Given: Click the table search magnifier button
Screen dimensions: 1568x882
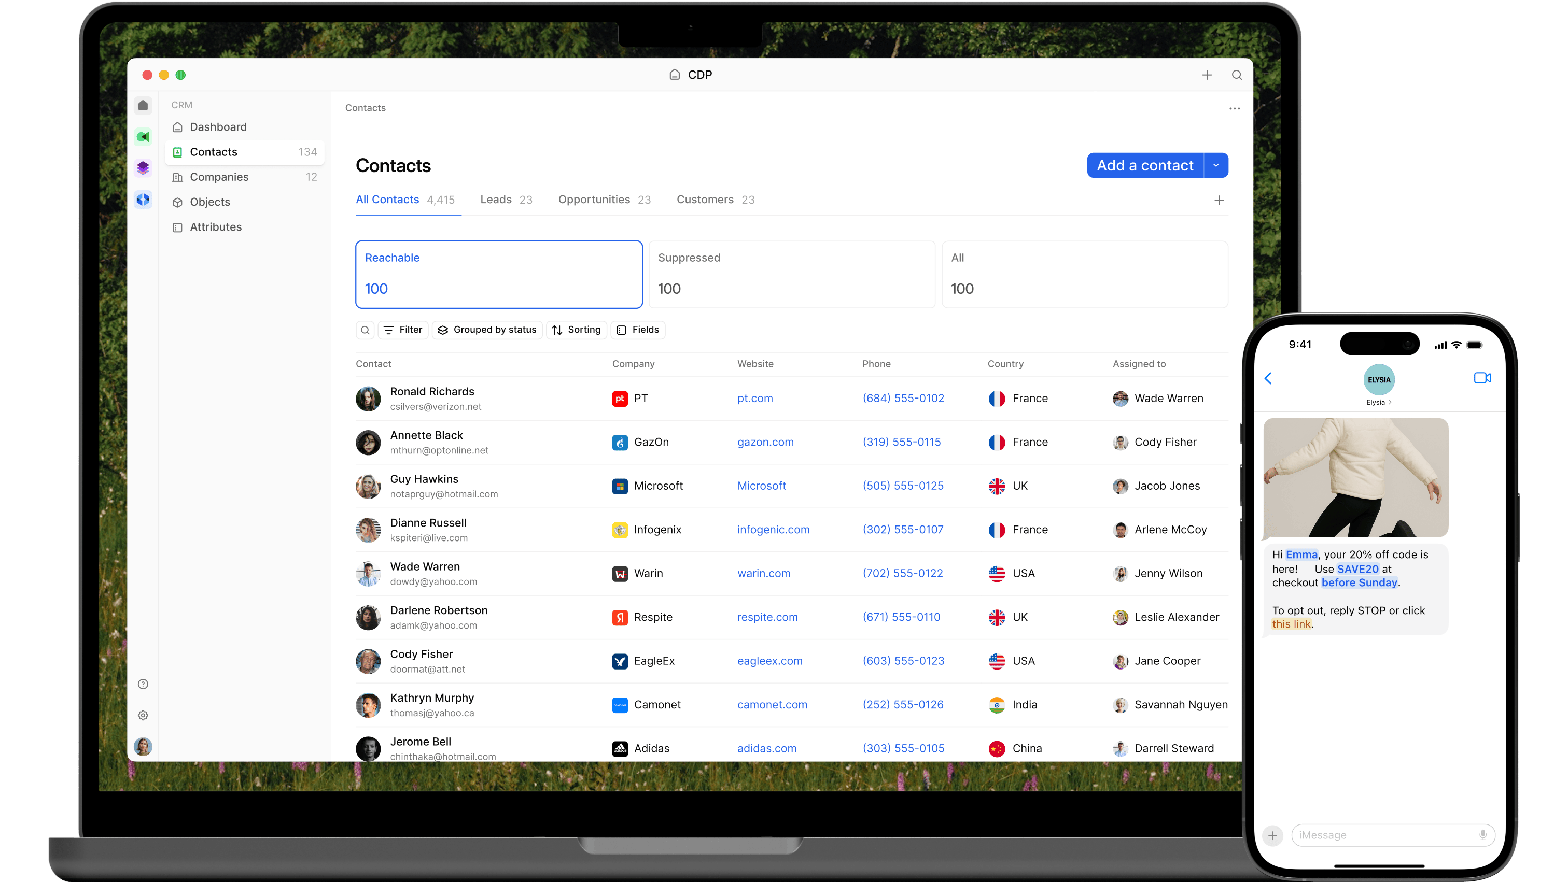Looking at the screenshot, I should tap(365, 330).
